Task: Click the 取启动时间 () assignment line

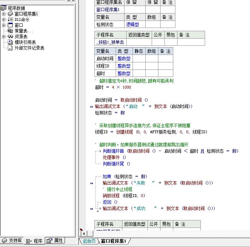Action: [121, 100]
